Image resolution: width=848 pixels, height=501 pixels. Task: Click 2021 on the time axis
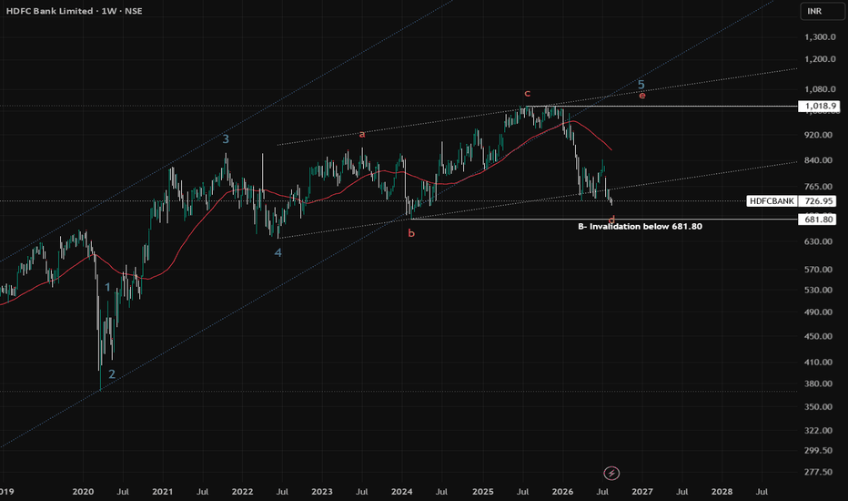162,492
